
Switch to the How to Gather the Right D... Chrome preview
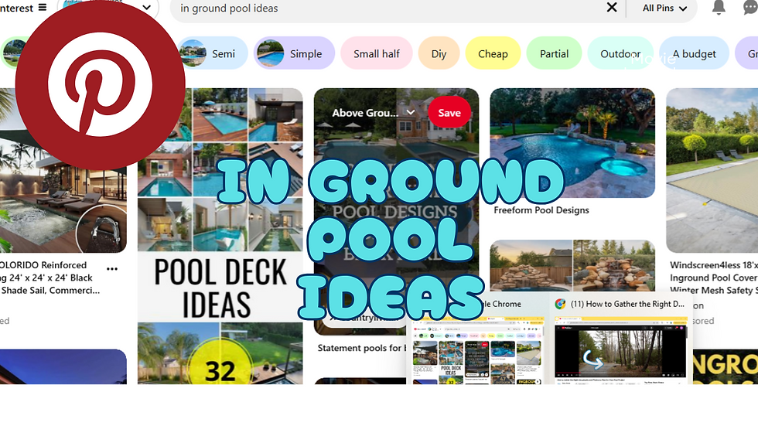tap(620, 339)
